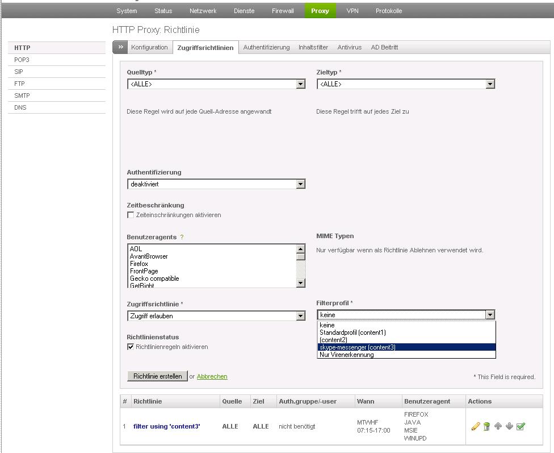Switch to Antivirus tab

pos(350,47)
